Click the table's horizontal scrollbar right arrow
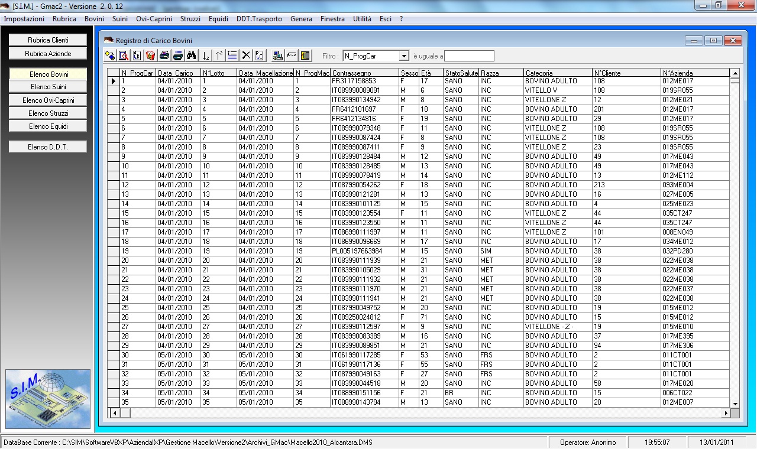Image resolution: width=757 pixels, height=449 pixels. click(726, 413)
